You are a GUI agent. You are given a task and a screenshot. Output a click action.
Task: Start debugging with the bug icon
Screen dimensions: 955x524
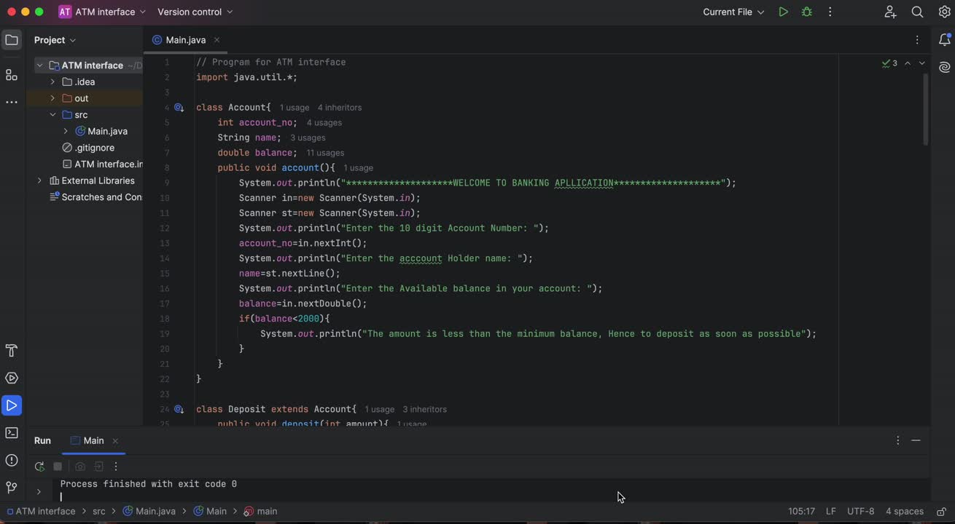click(806, 12)
